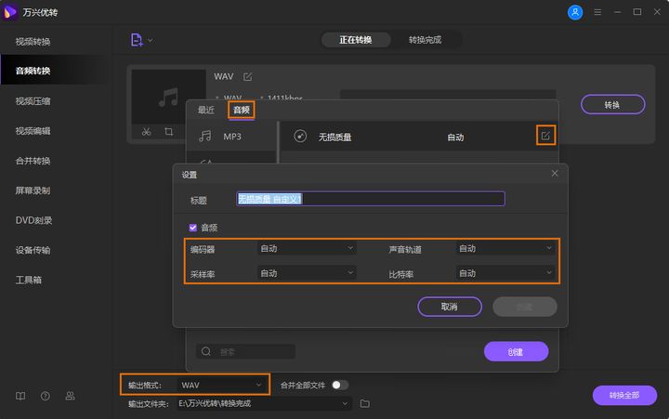Open 屏幕录制 in sidebar

pyautogui.click(x=33, y=190)
